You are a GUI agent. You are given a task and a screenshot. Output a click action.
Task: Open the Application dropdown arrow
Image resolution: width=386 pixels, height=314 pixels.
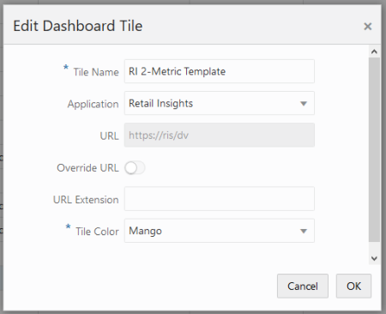tap(304, 103)
